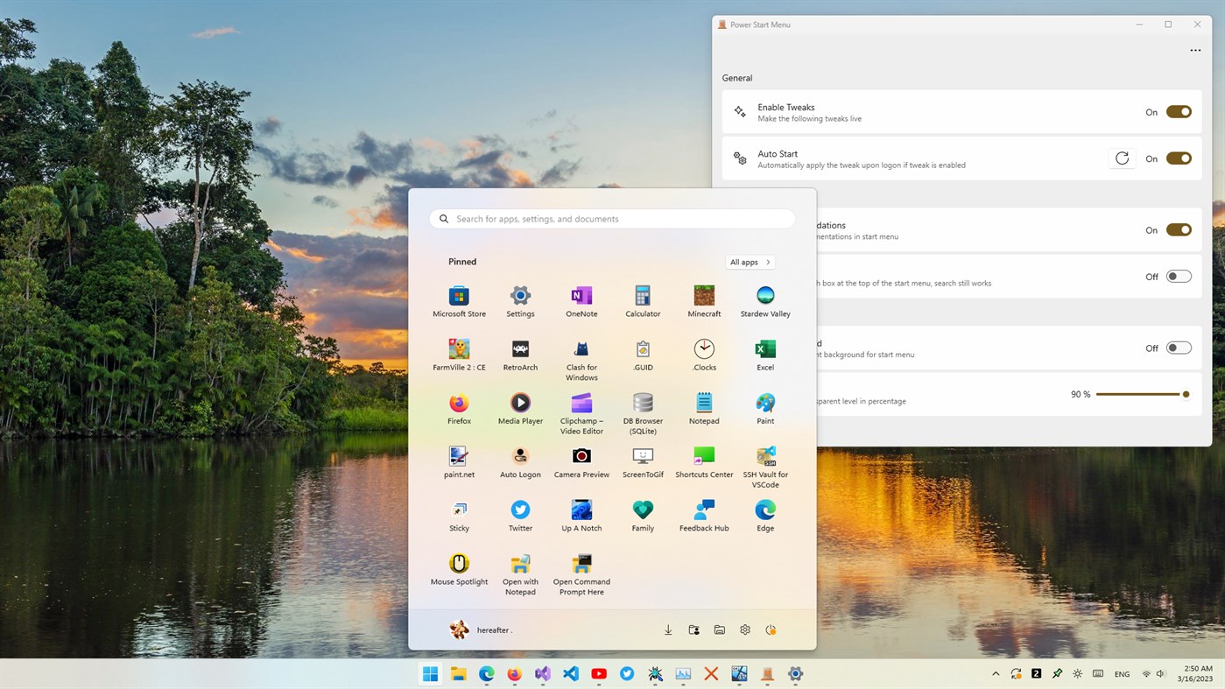Image resolution: width=1225 pixels, height=689 pixels.
Task: Open the power options icon in start menu
Action: [770, 629]
